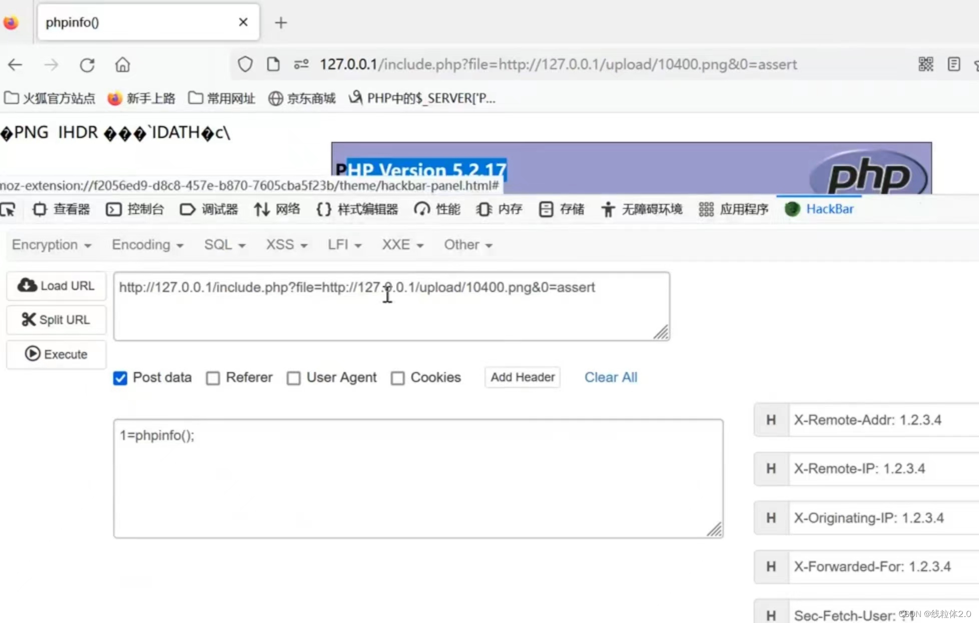
Task: Open 无障碍环境 Accessibility panel
Action: 642,209
